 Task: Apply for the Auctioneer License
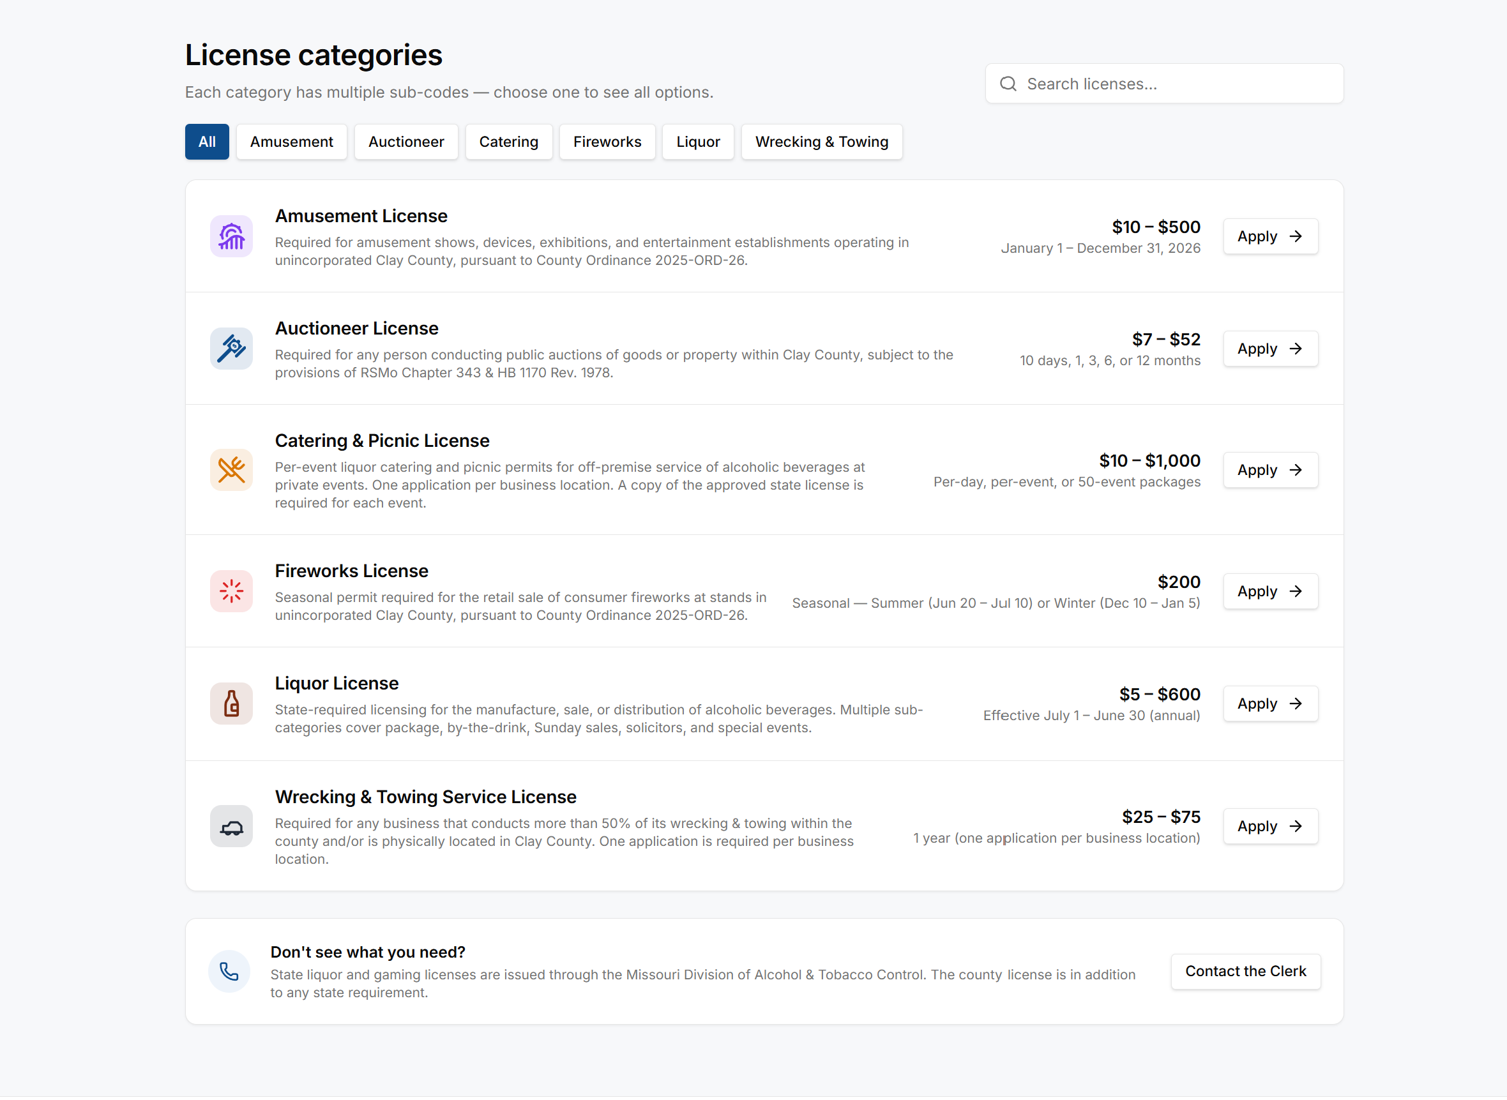[x=1271, y=349]
